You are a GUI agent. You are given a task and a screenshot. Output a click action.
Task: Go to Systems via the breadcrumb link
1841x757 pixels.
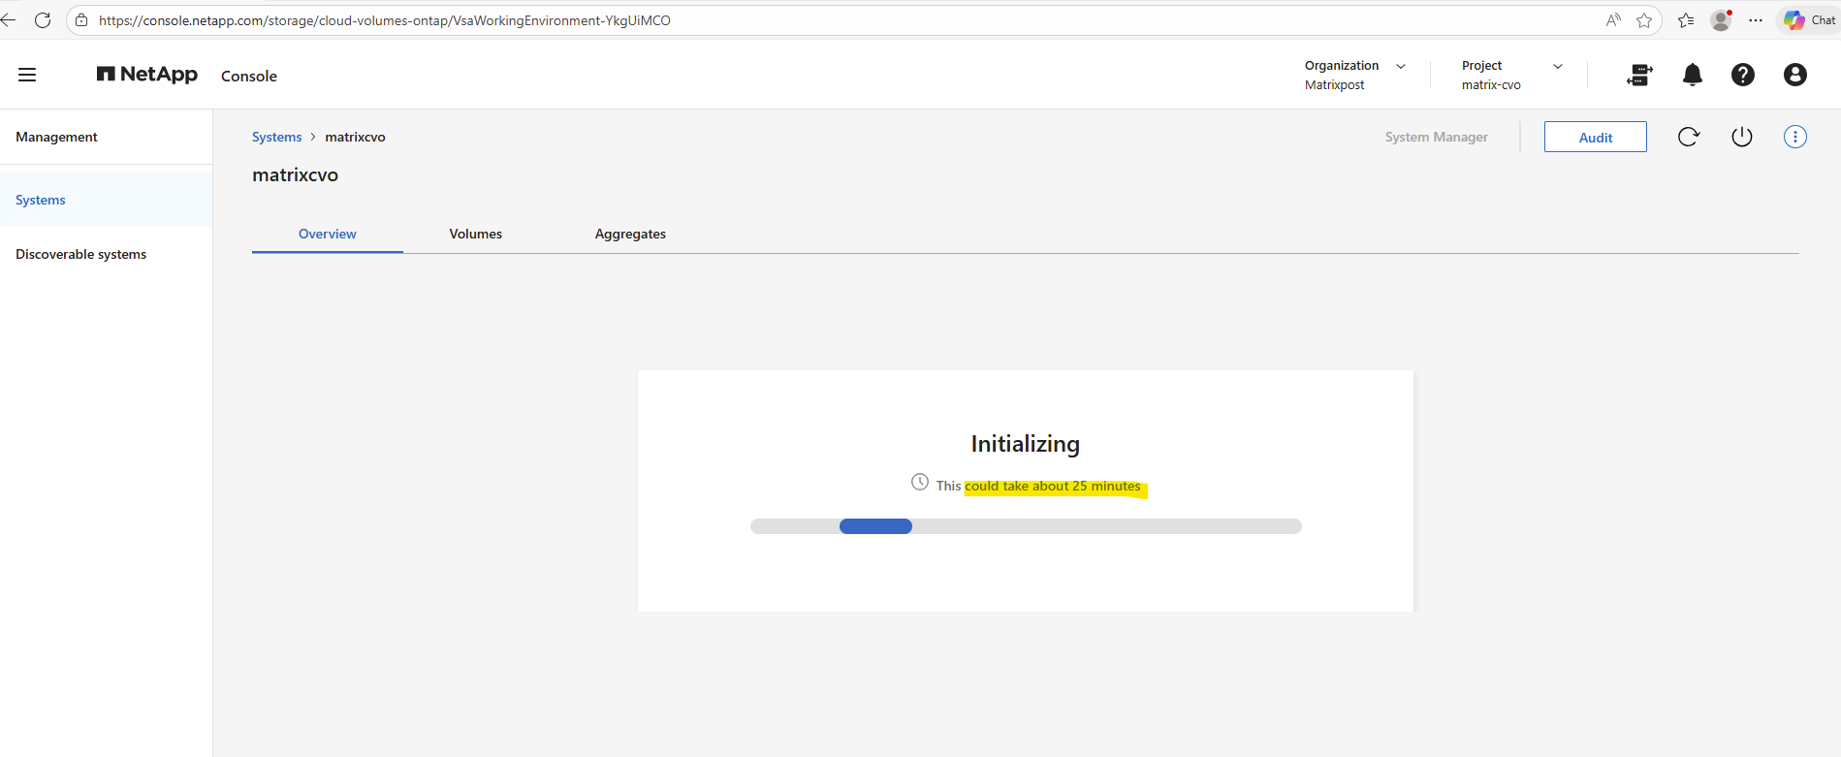click(277, 137)
